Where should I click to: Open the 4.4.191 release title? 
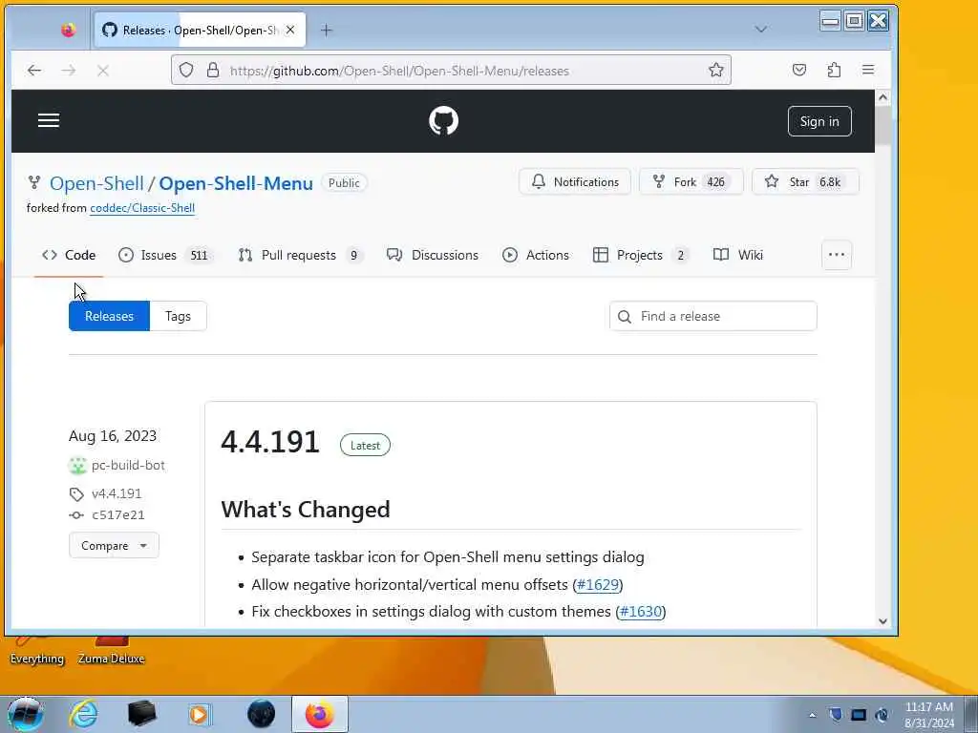[x=270, y=442]
